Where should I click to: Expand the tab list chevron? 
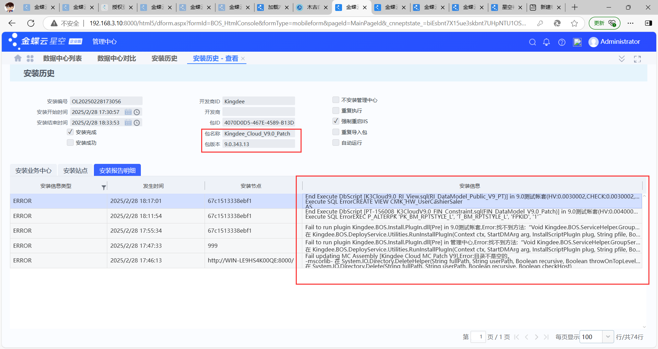[x=622, y=59]
